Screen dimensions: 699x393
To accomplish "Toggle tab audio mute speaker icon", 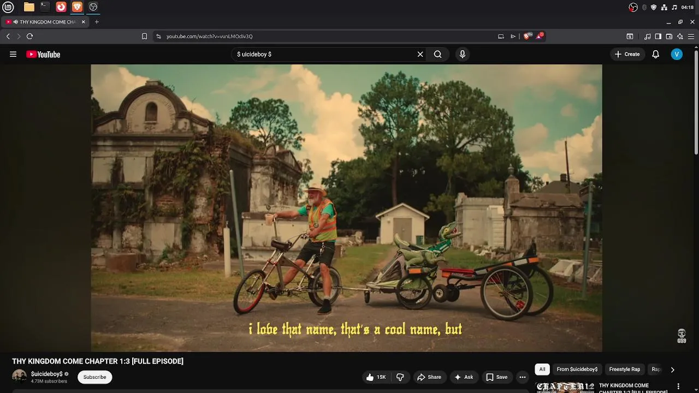I will [x=15, y=22].
